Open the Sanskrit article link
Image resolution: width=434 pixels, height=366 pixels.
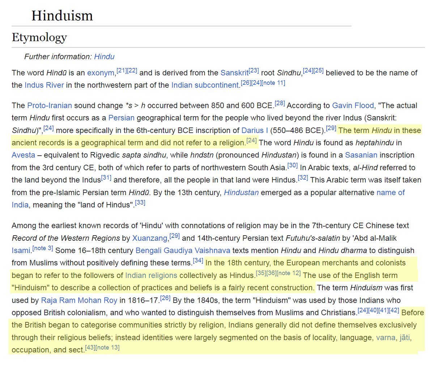coord(235,73)
